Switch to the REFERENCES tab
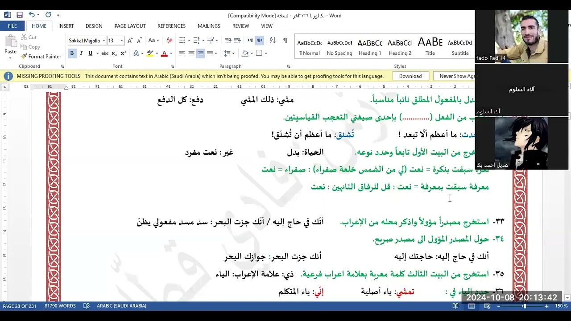The width and height of the screenshot is (571, 321). pos(171,26)
